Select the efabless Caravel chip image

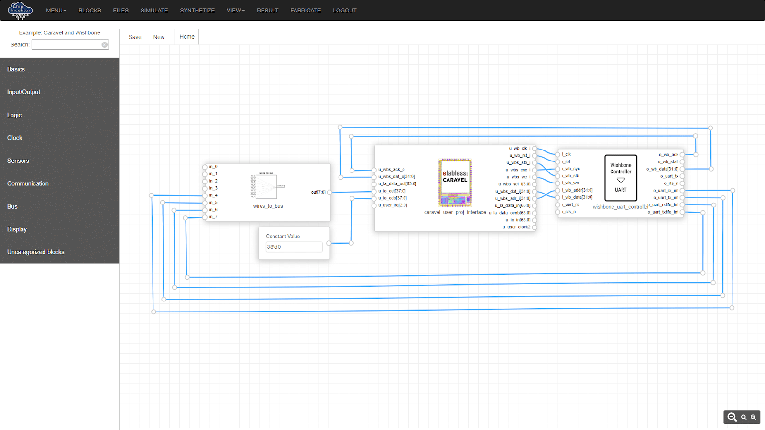point(455,183)
